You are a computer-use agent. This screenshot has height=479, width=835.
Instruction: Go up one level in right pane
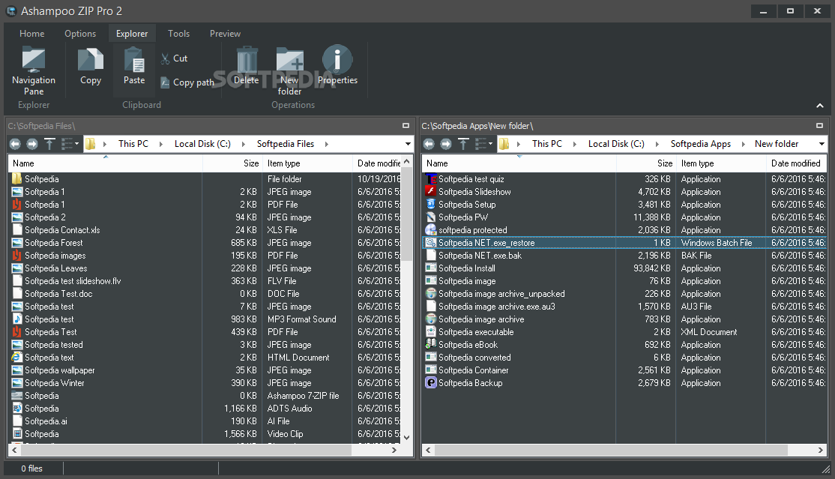463,144
